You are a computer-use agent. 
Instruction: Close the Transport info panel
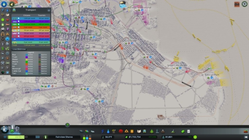[x=49, y=10]
